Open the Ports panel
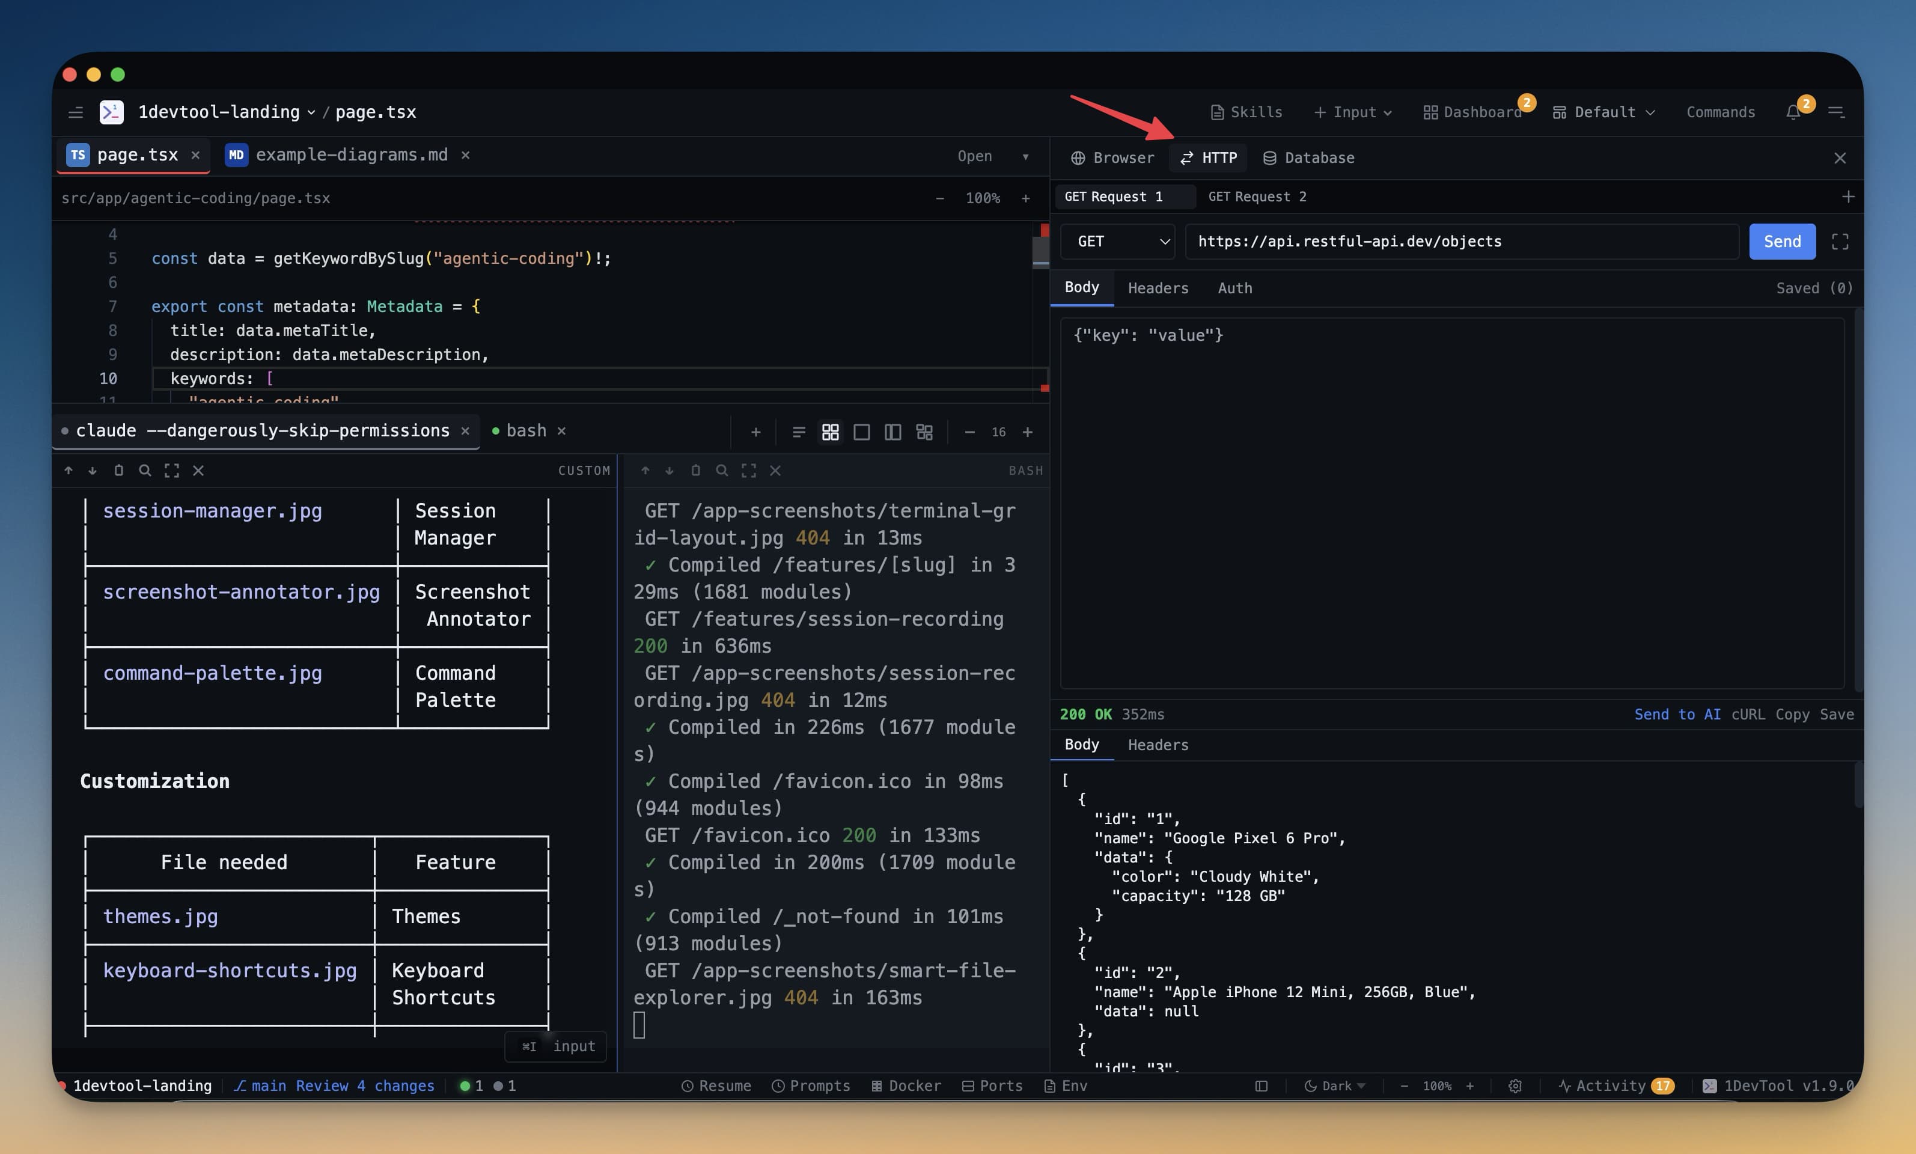Screen dimensions: 1916x1154 (992, 1085)
